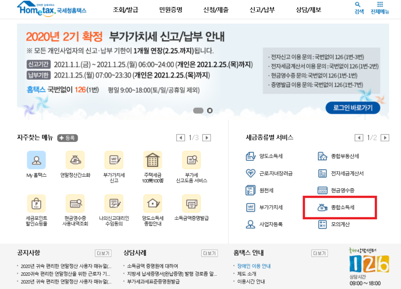Open 나의신고대리인 수임동의 icon
401x289 pixels.
(x=114, y=204)
